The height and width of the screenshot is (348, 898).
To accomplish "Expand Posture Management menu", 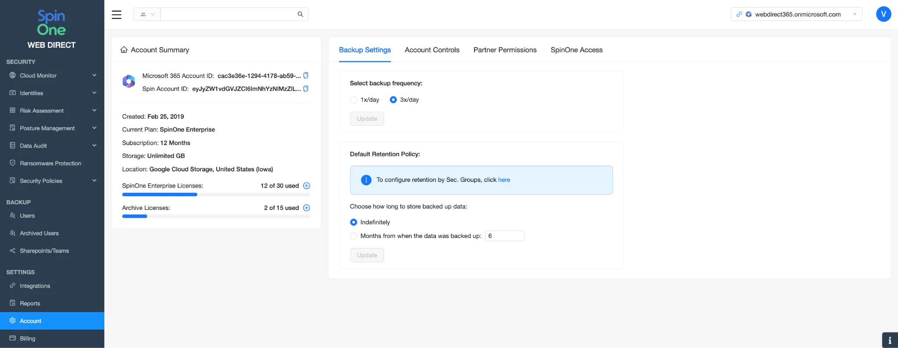I will 52,128.
